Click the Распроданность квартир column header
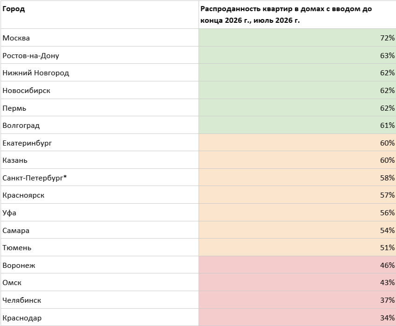 pyautogui.click(x=297, y=14)
